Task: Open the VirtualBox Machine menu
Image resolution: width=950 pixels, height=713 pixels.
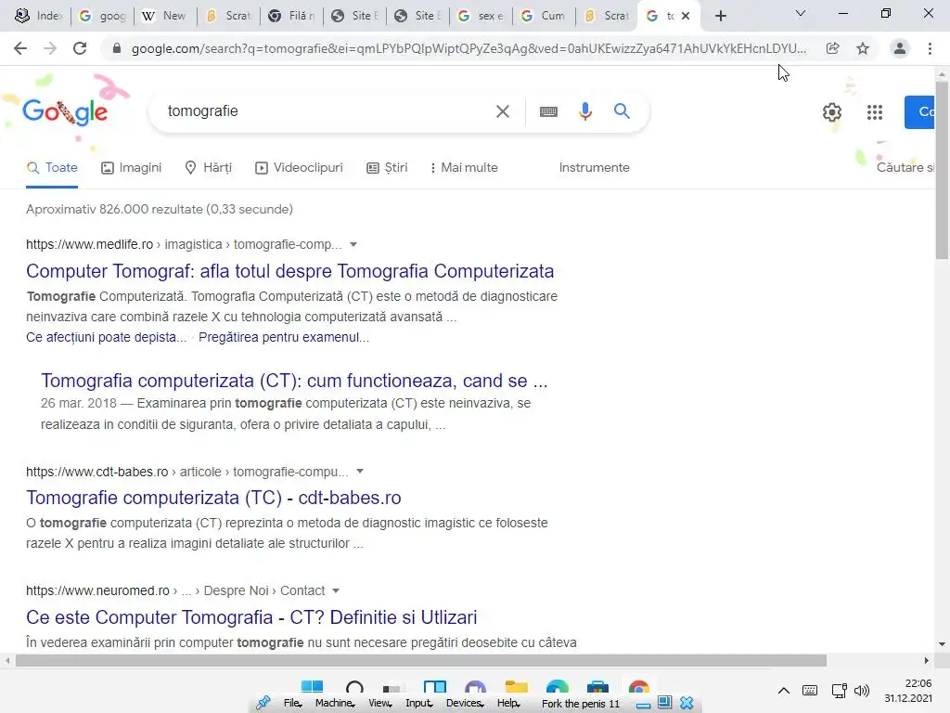Action: pyautogui.click(x=334, y=704)
